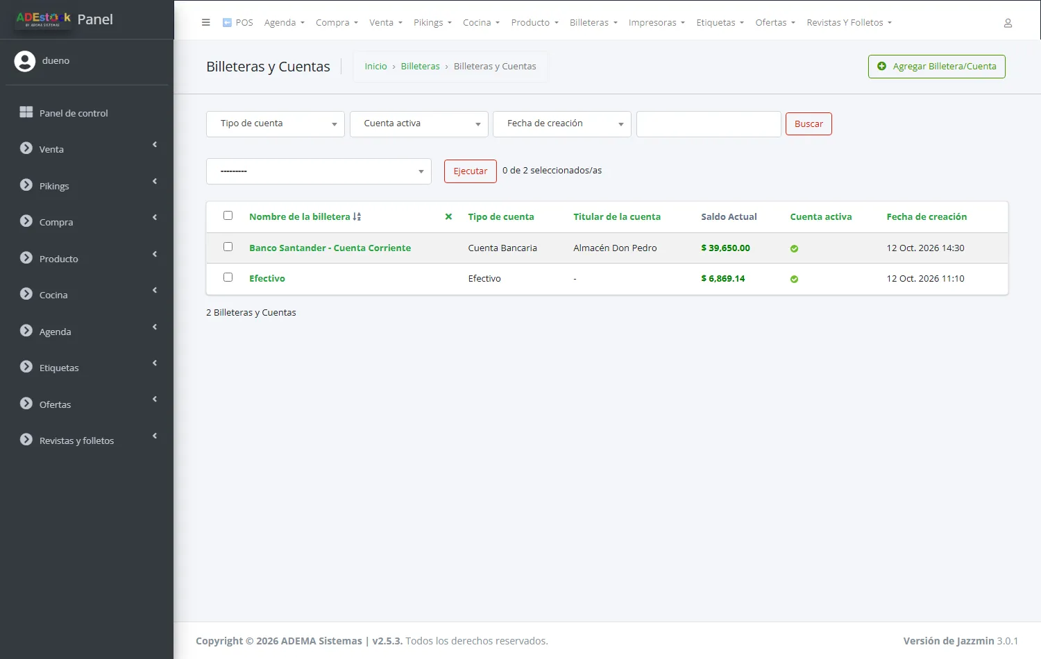Toggle the select-all checkbox in table header
1041x659 pixels.
228,216
